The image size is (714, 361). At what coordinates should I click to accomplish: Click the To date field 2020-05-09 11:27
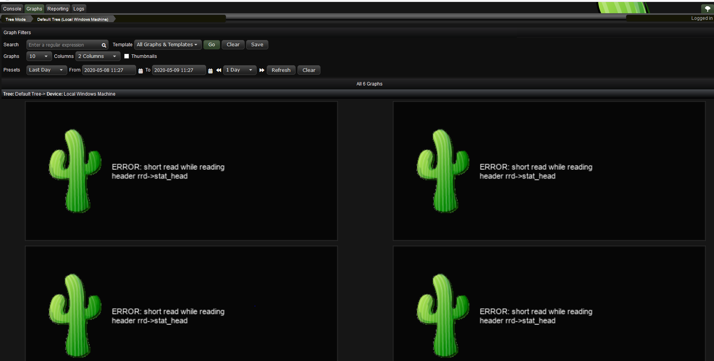pos(179,70)
